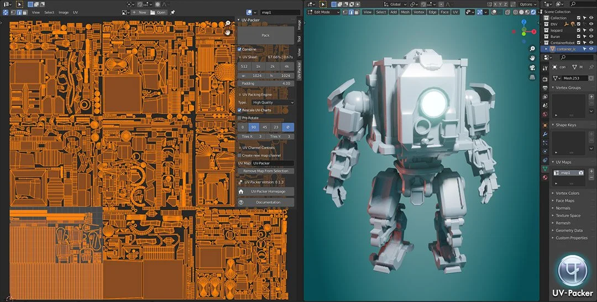Click the camera icon on map1 UV map
This screenshot has height=302, width=597.
581,173
